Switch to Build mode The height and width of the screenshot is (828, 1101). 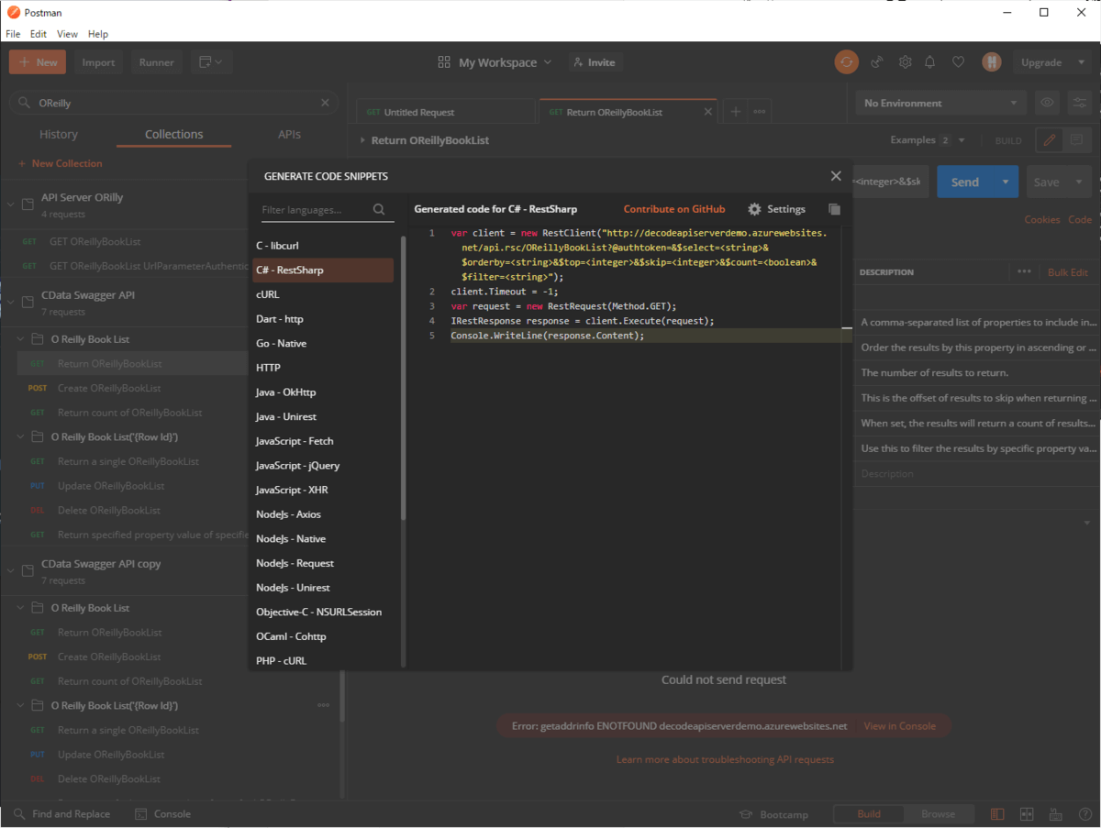tap(869, 813)
